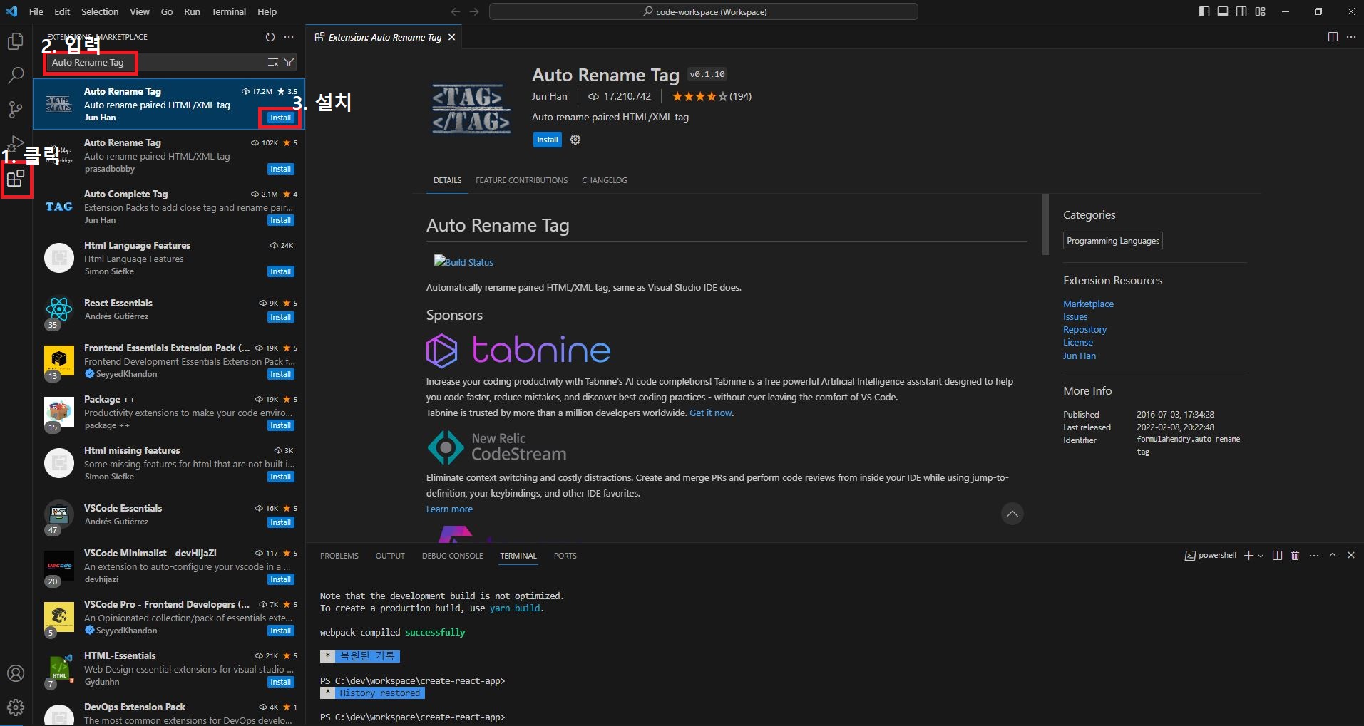Install Auto Rename Tag by prasadbobby
The image size is (1364, 726).
pyautogui.click(x=280, y=169)
